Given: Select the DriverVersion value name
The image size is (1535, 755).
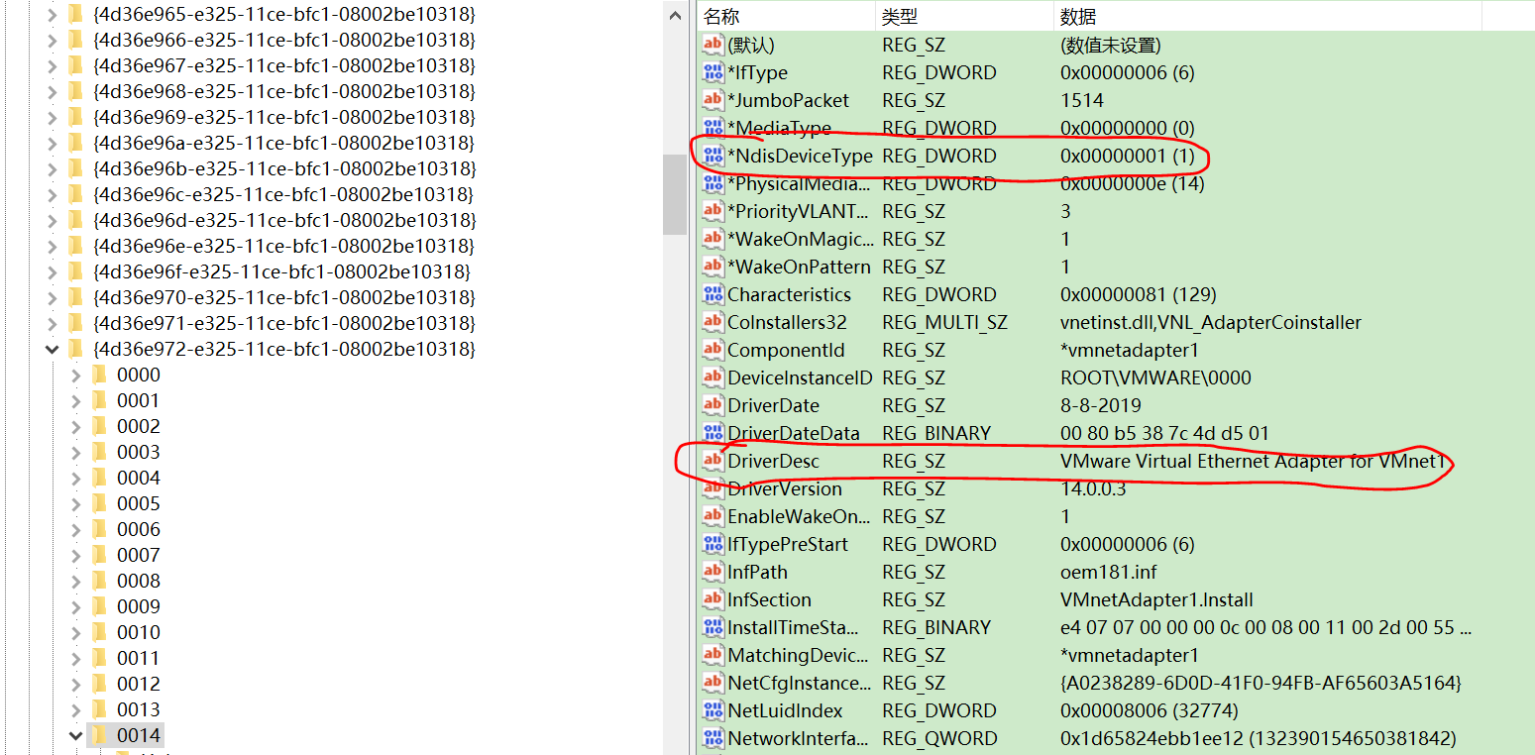Looking at the screenshot, I should coord(785,488).
